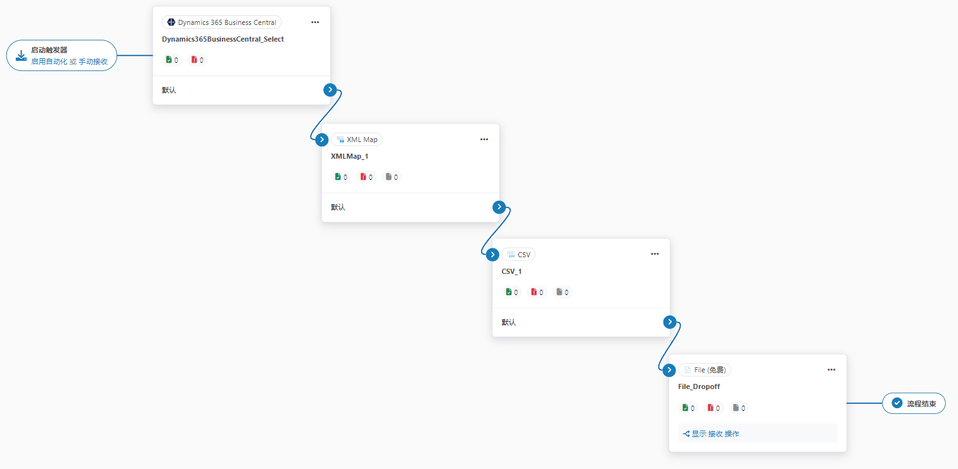Click the output arrow port on CSV_1

[670, 322]
